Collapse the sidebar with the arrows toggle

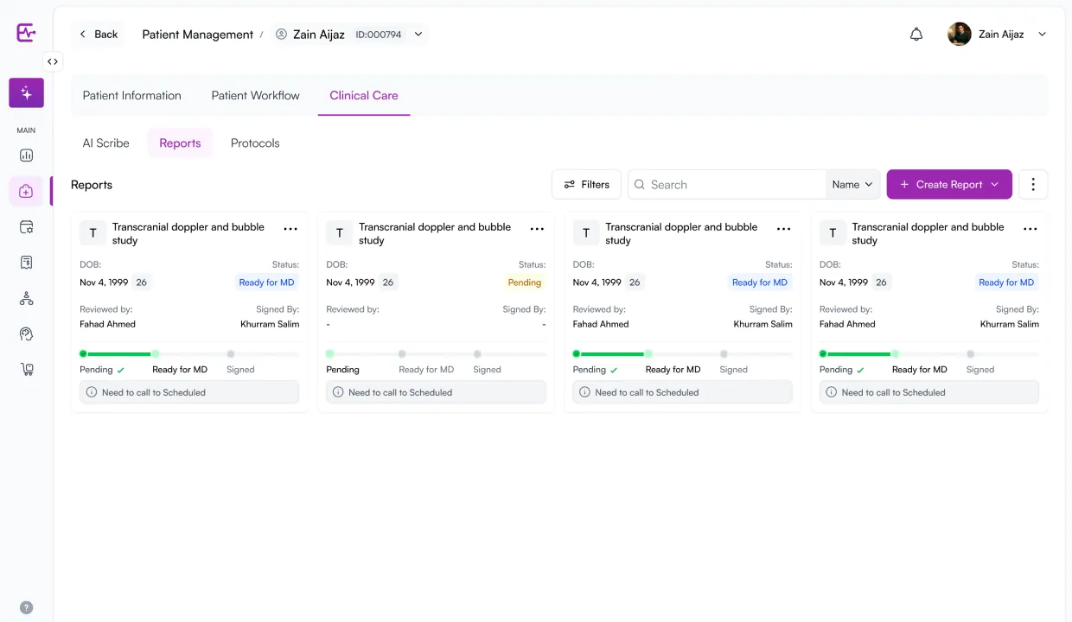[53, 61]
